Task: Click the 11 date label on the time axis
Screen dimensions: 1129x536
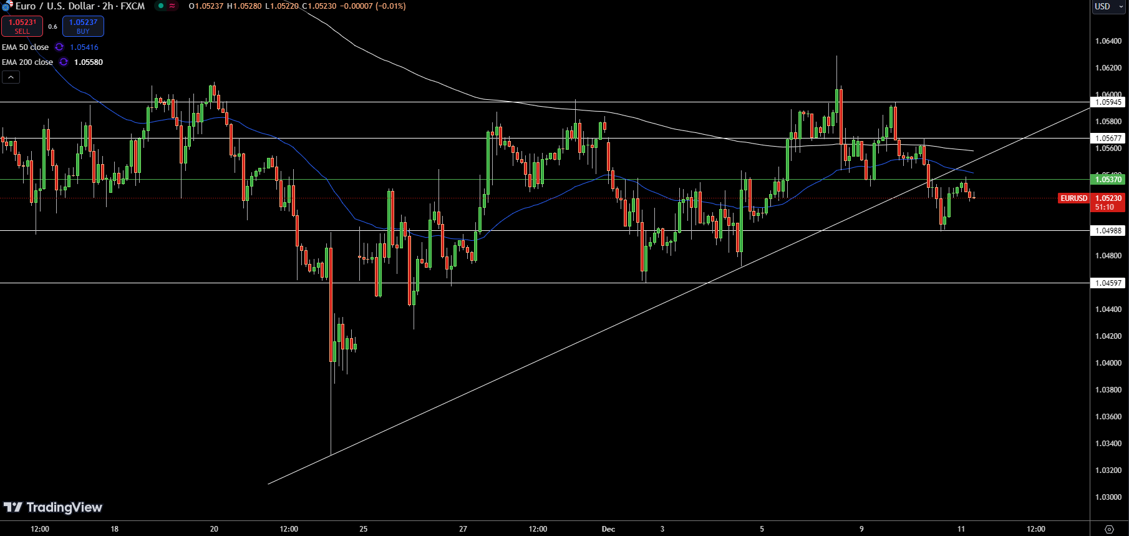Action: click(961, 529)
